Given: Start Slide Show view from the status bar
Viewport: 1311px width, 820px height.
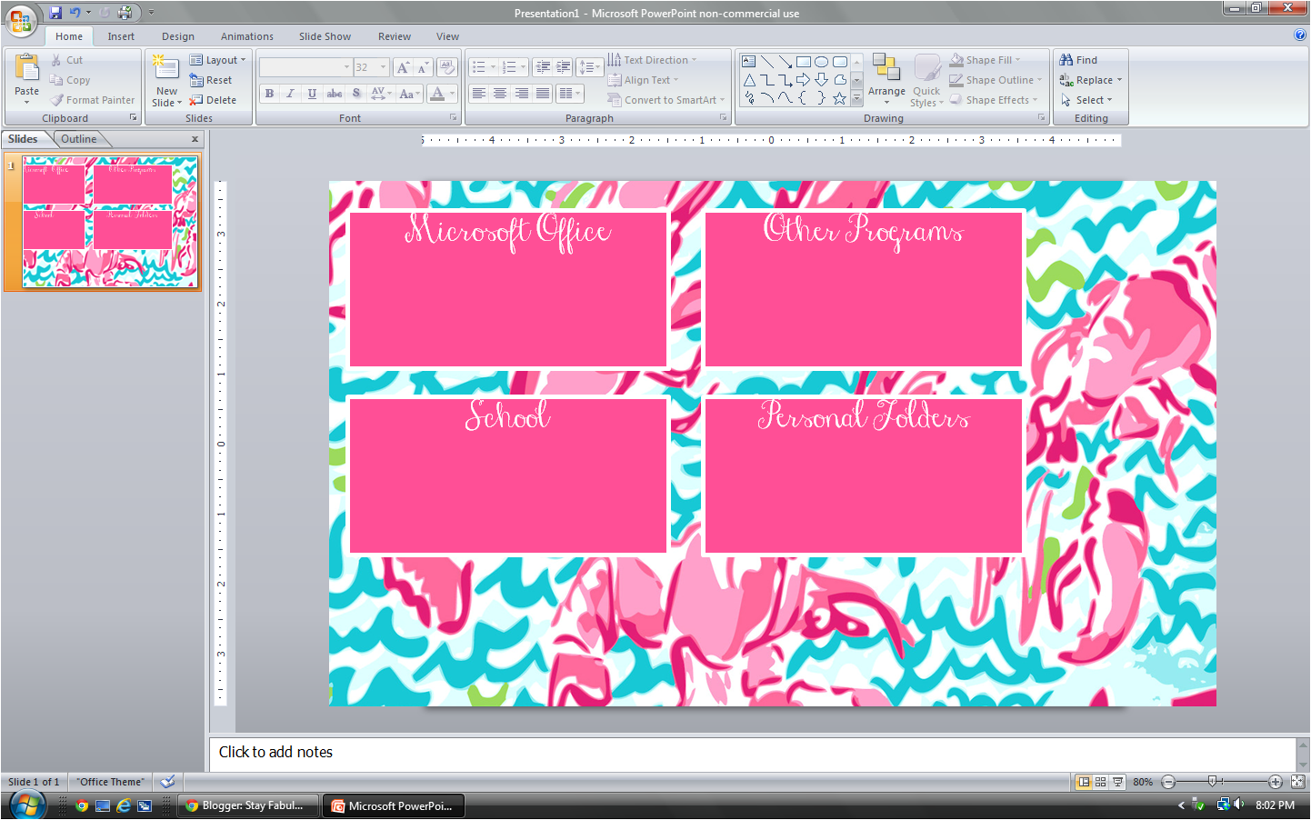Looking at the screenshot, I should point(1117,782).
